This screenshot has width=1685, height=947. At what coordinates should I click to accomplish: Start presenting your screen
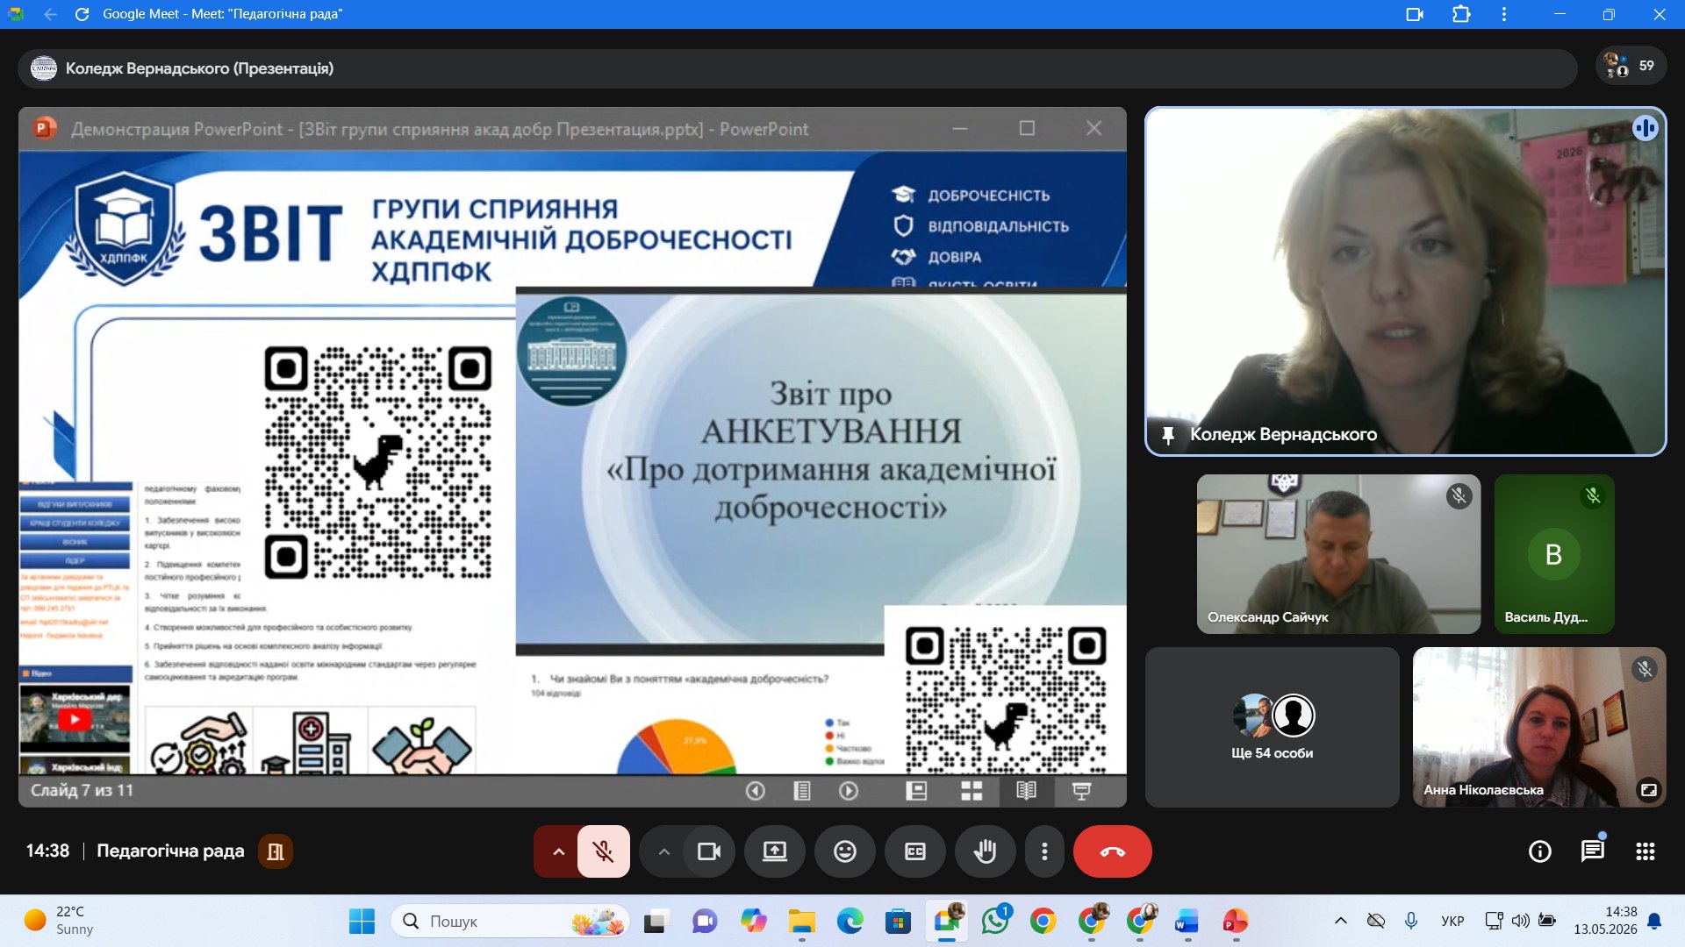pos(775,851)
